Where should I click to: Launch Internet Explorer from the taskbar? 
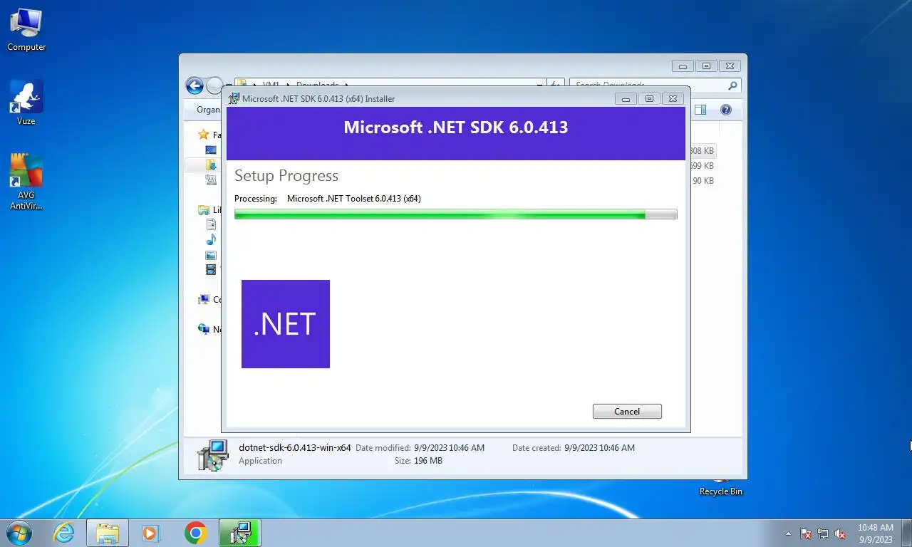click(x=64, y=533)
